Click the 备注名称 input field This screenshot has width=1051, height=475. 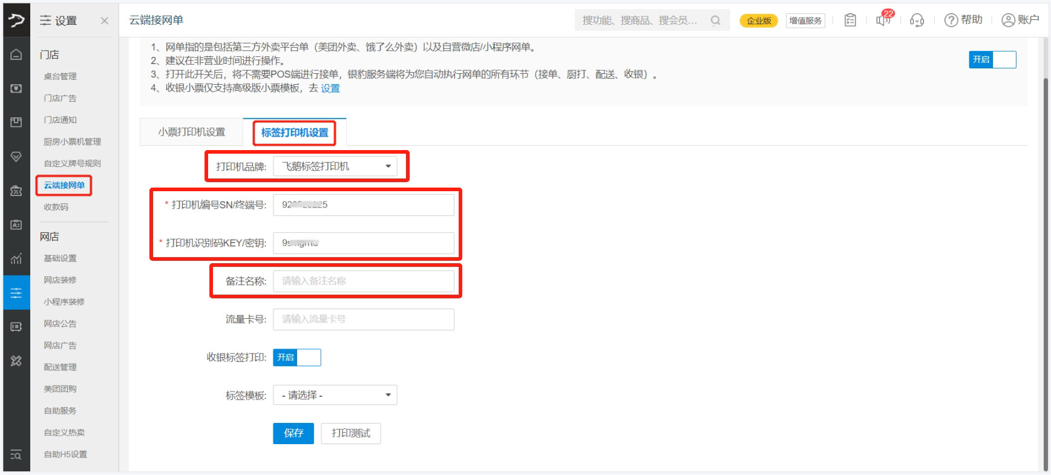[x=363, y=281]
